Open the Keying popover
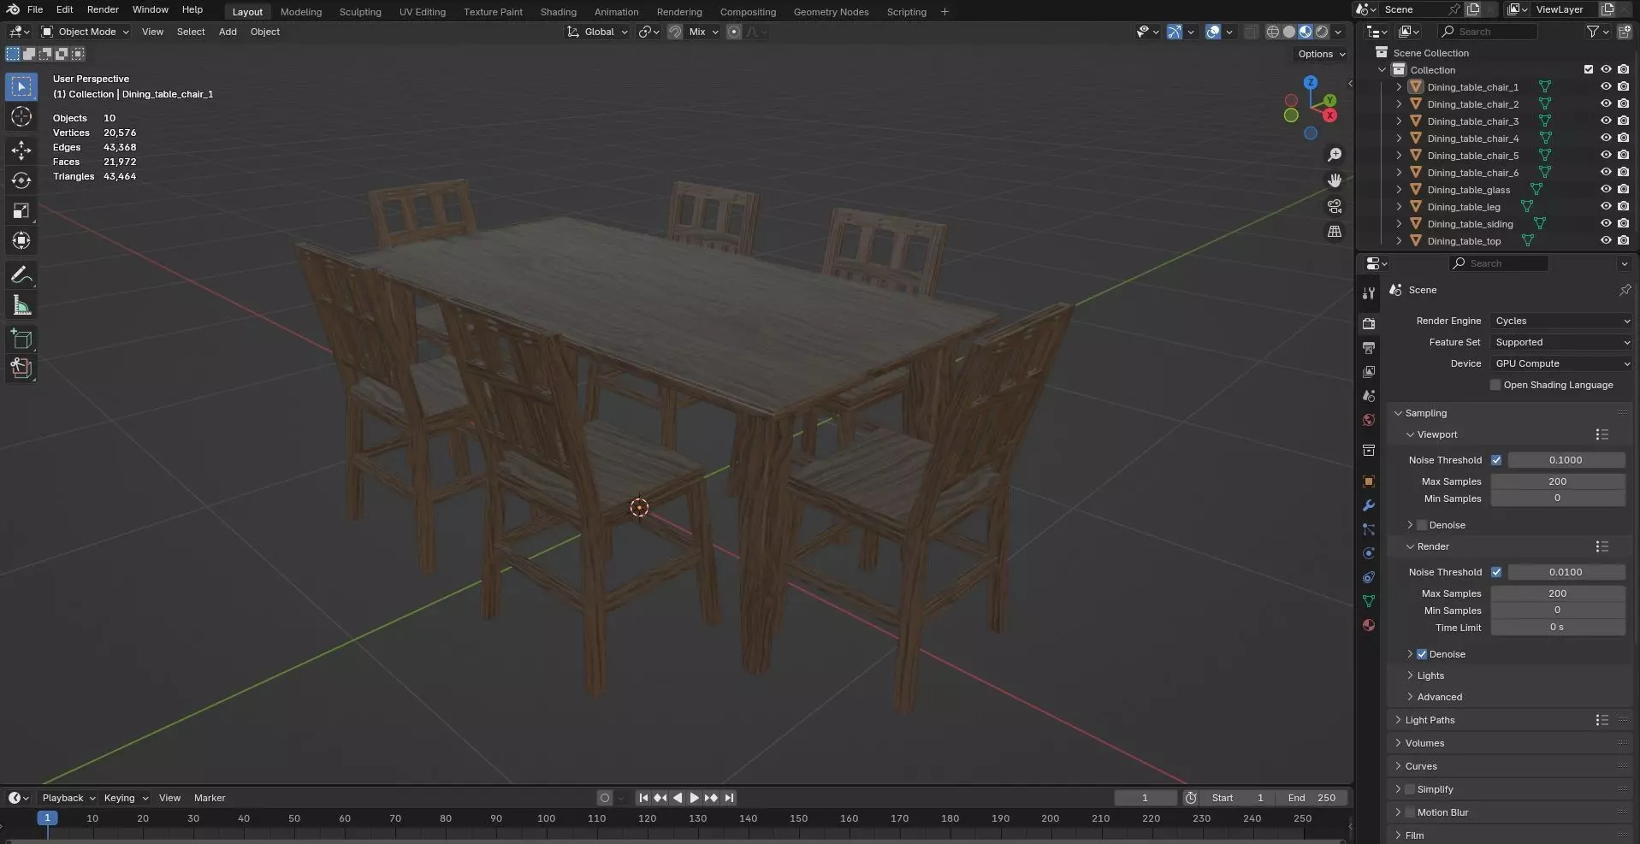Image resolution: width=1640 pixels, height=844 pixels. click(x=126, y=798)
